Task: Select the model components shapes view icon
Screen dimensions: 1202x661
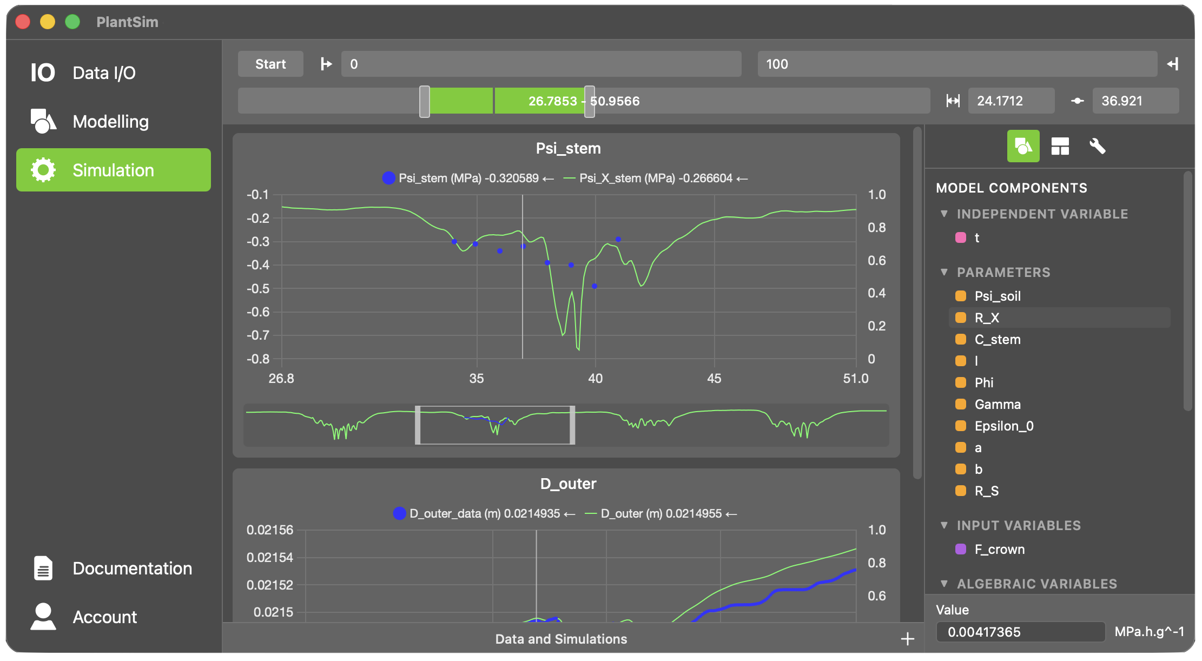Action: (1023, 146)
